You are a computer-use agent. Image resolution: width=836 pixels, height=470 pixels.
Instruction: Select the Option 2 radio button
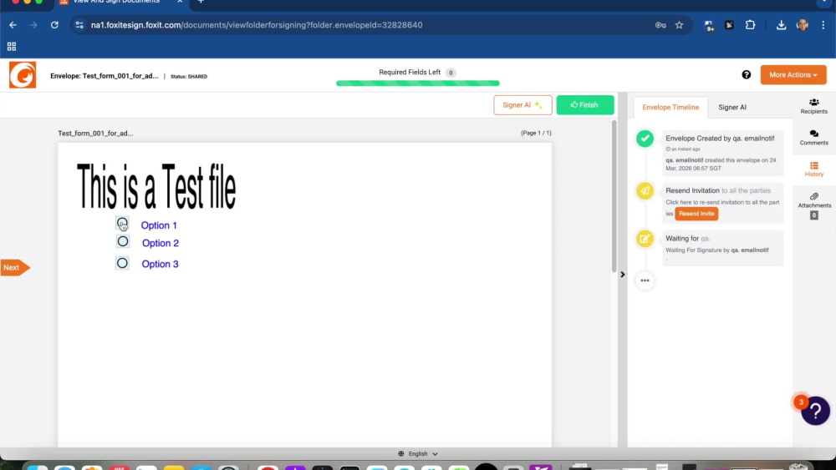point(123,241)
